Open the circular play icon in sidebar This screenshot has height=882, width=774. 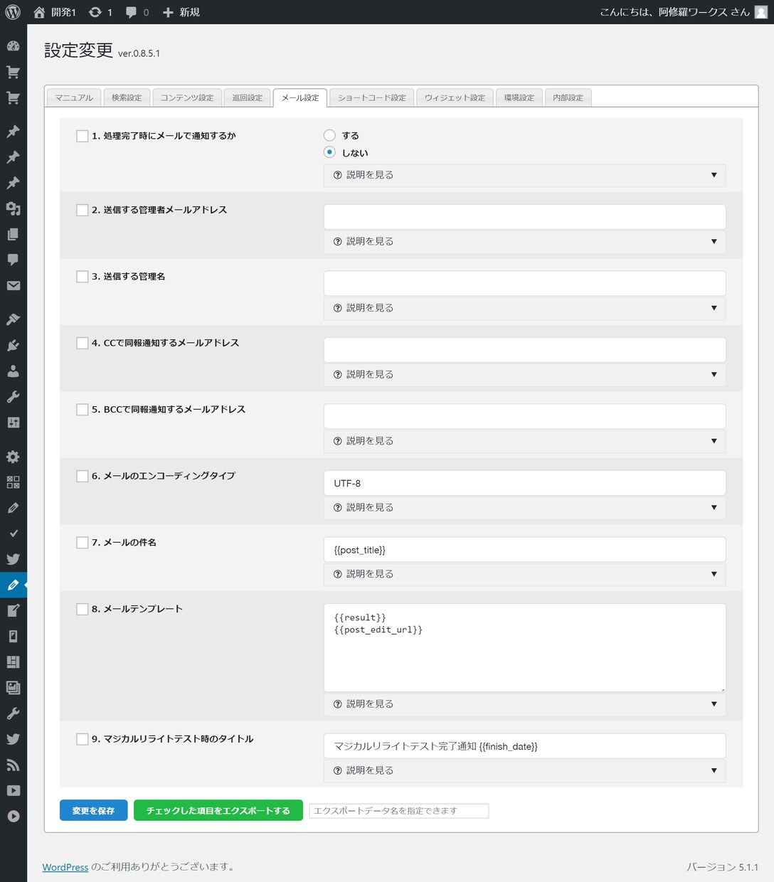click(13, 816)
